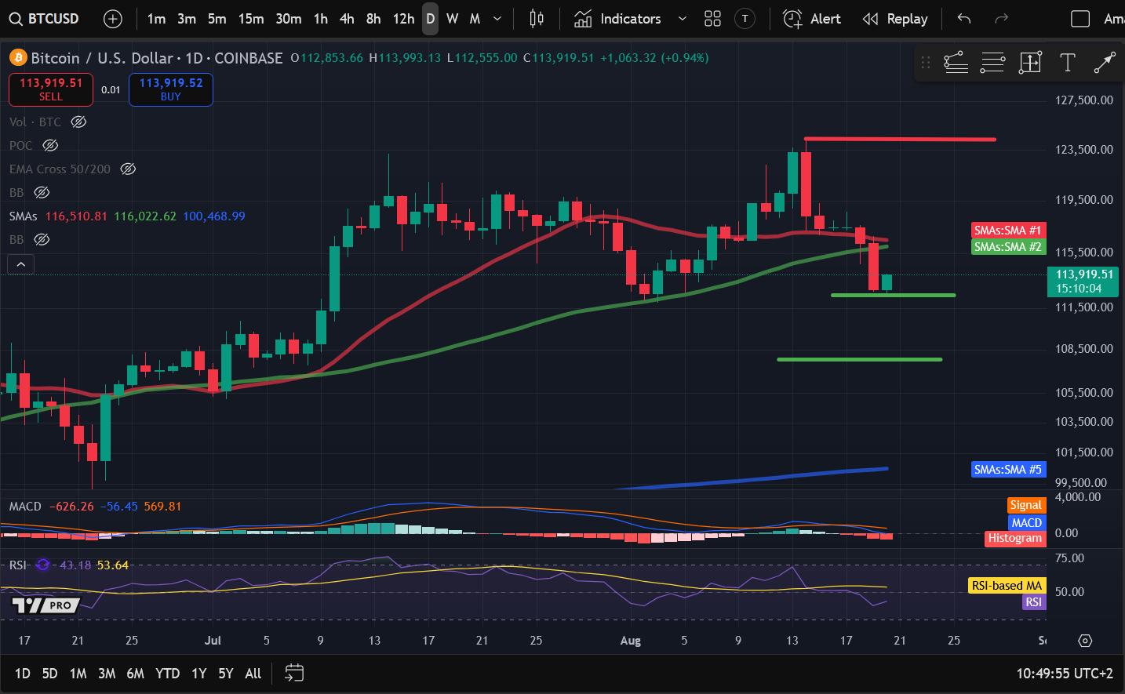The width and height of the screenshot is (1125, 694).
Task: Toggle visibility of EMA Cross 50/200
Action: [128, 169]
